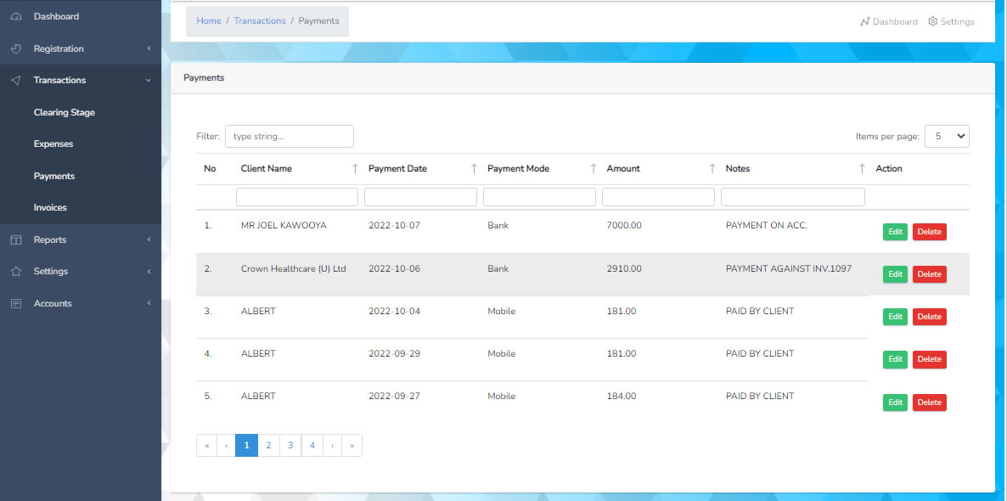1007x501 pixels.
Task: Click the Dashboard speedometer icon in sidebar
Action: 16,17
